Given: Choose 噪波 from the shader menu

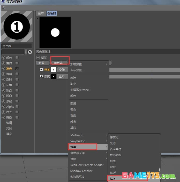Looking at the screenshot, I should point(89,78).
